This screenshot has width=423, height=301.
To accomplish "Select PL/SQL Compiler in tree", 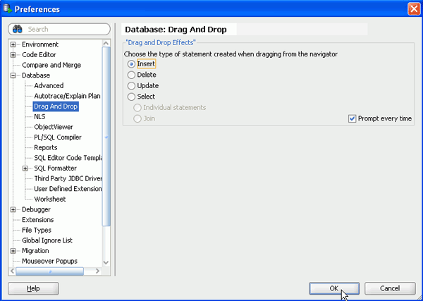I will pos(58,137).
